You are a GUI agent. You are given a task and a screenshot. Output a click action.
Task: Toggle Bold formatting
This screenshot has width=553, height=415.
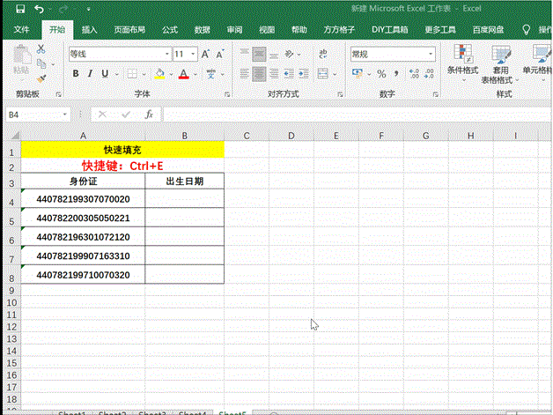tap(76, 74)
